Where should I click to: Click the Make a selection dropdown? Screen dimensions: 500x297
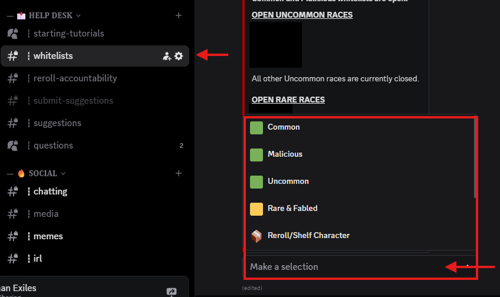pyautogui.click(x=360, y=267)
